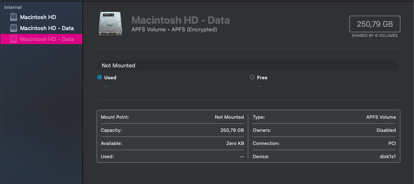Click the Mount Point row
Viewport: 414px width, 184px height.
tap(172, 117)
